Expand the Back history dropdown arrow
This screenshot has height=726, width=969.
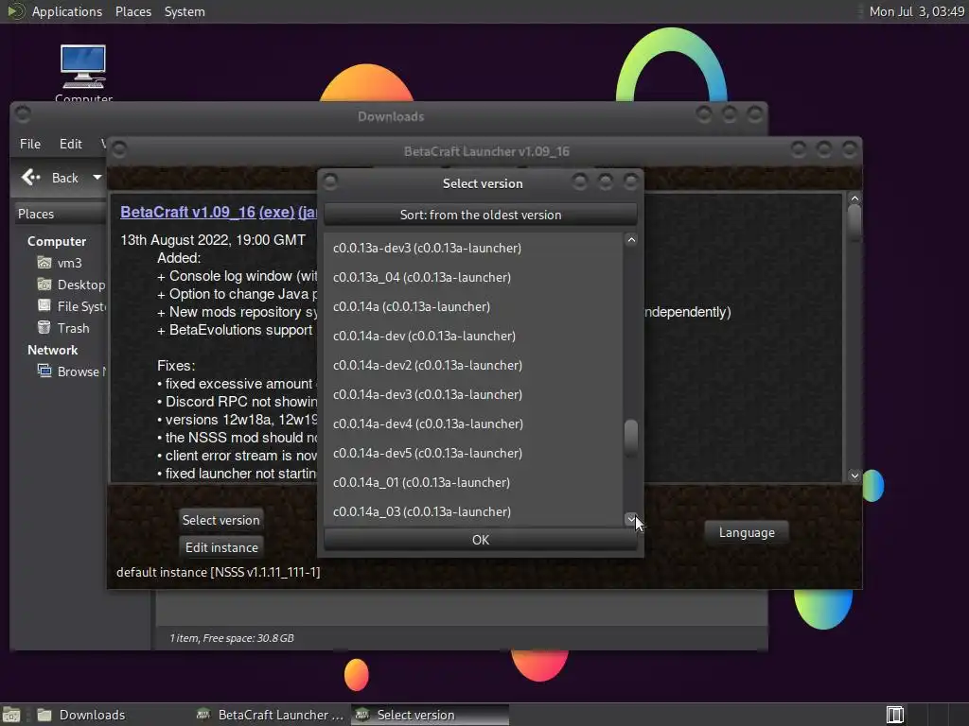97,178
